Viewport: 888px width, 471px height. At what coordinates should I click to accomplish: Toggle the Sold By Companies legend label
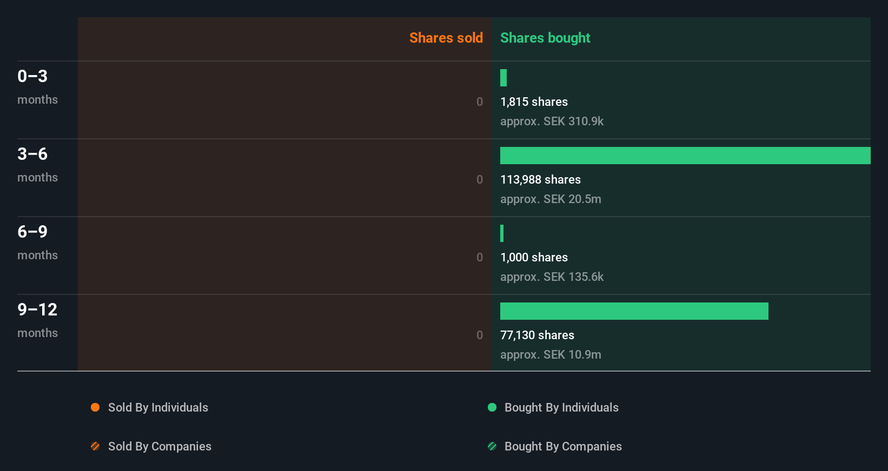pyautogui.click(x=160, y=446)
